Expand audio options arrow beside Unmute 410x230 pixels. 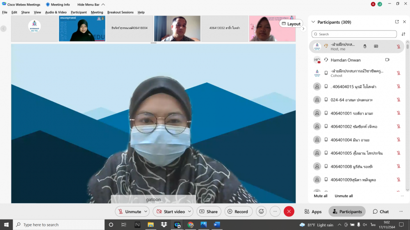[146, 211]
